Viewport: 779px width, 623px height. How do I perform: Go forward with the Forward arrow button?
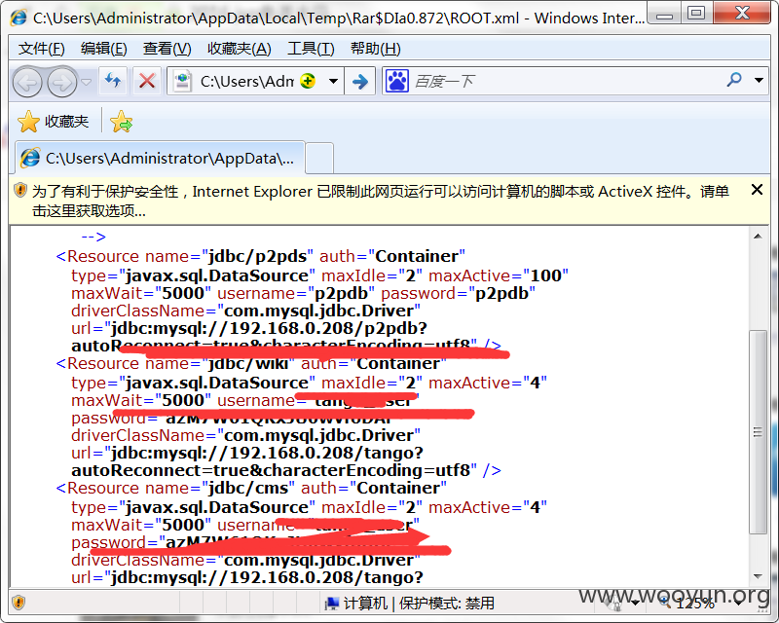tap(61, 82)
